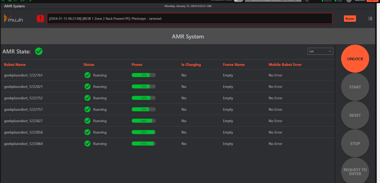Screen dimensions: 380x183
Task: Click the START button
Action: (x=355, y=87)
